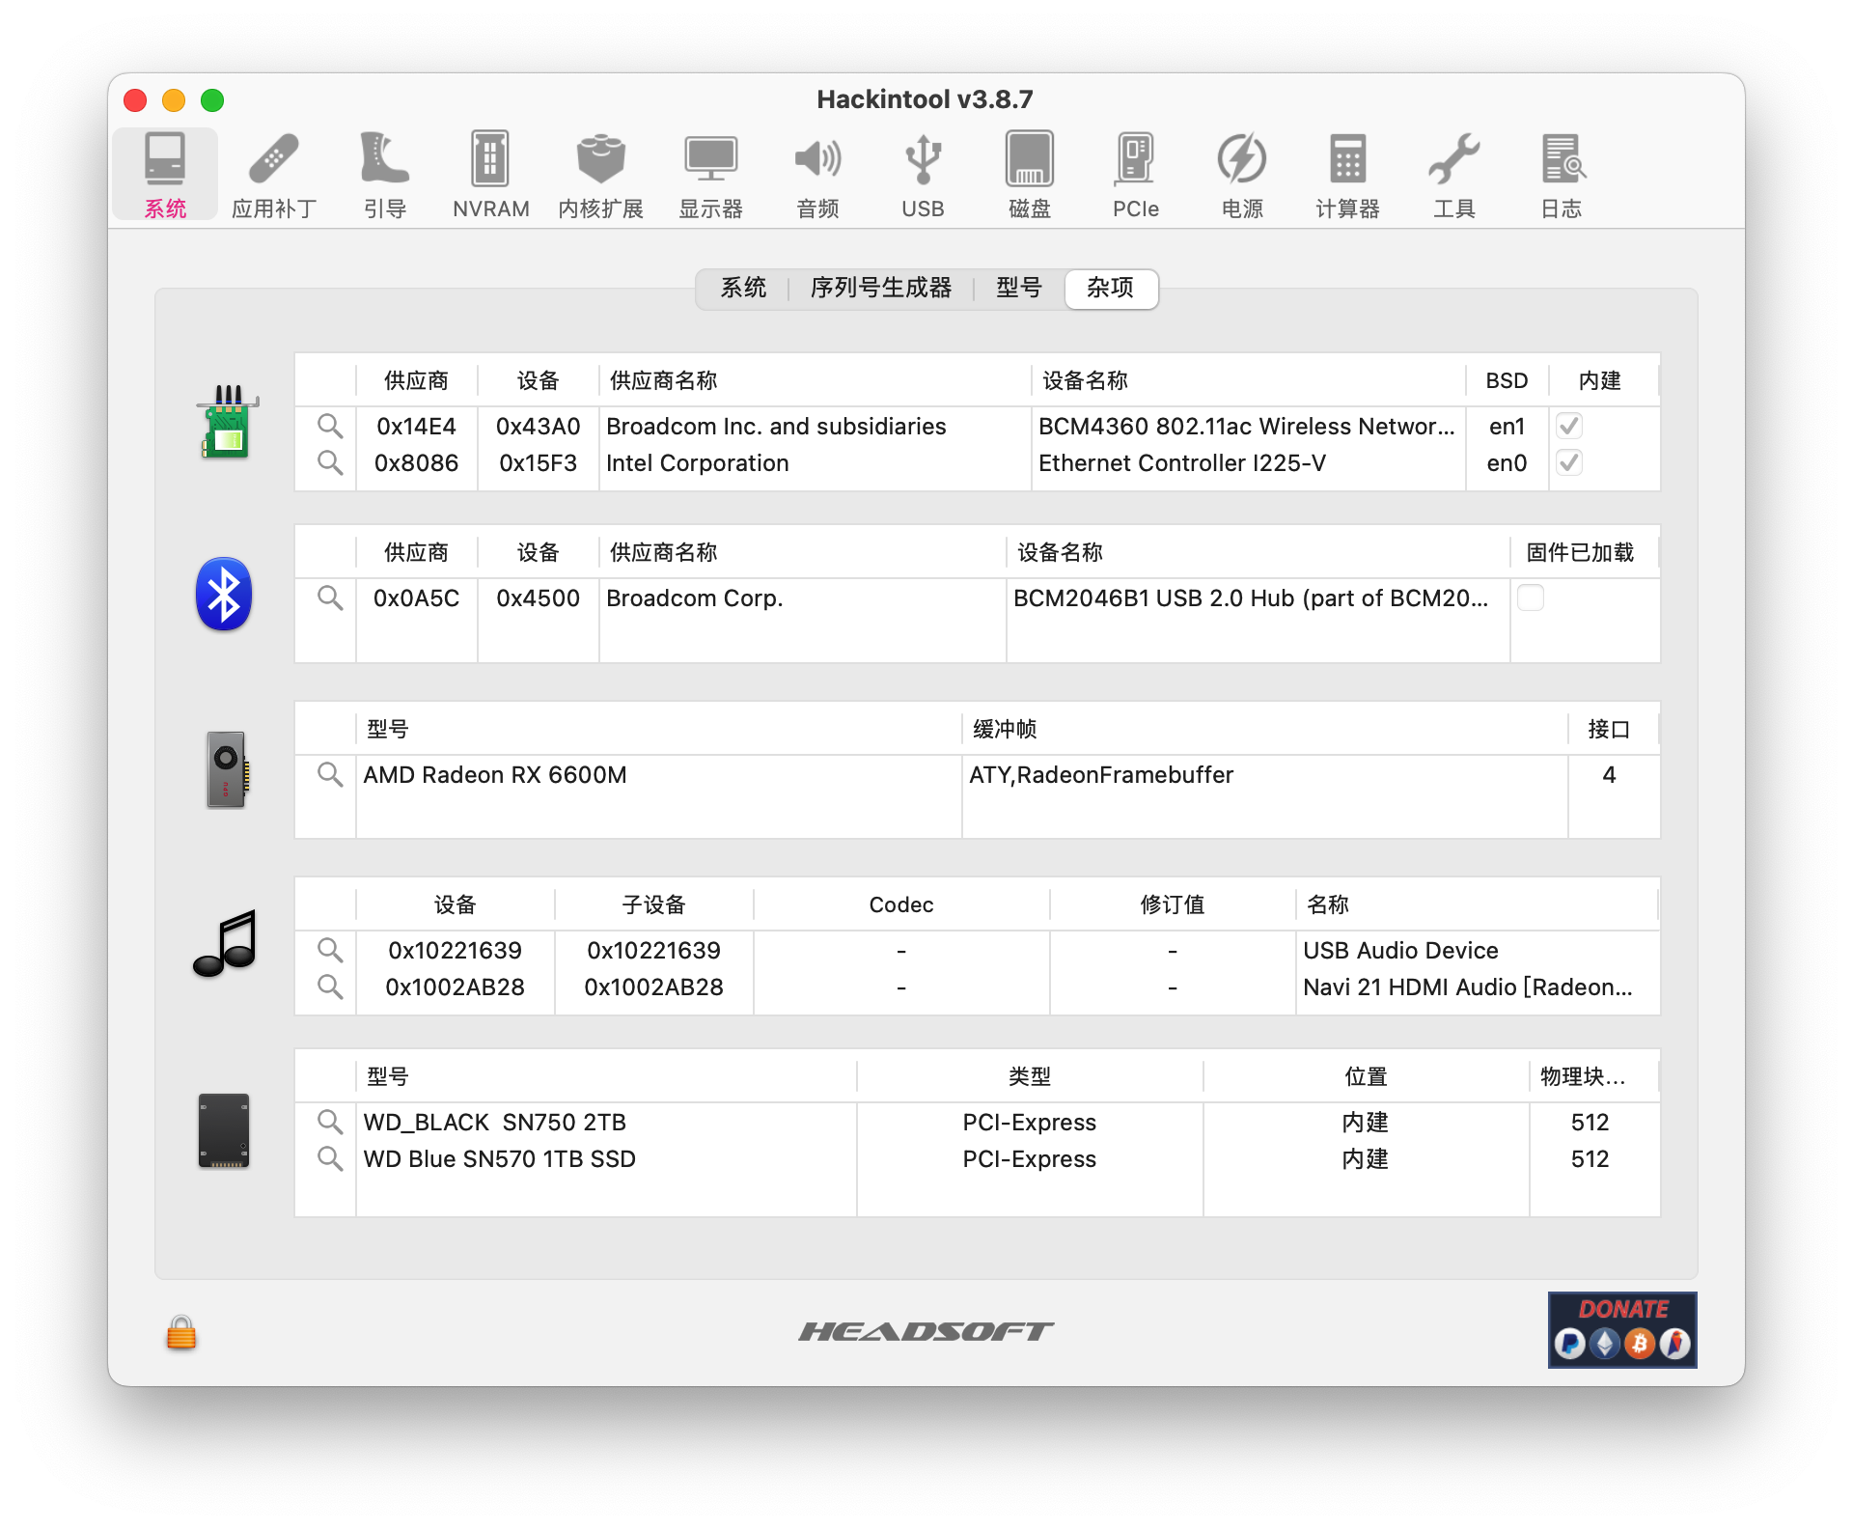
Task: Switch to the 型号 tab
Action: pos(1019,288)
